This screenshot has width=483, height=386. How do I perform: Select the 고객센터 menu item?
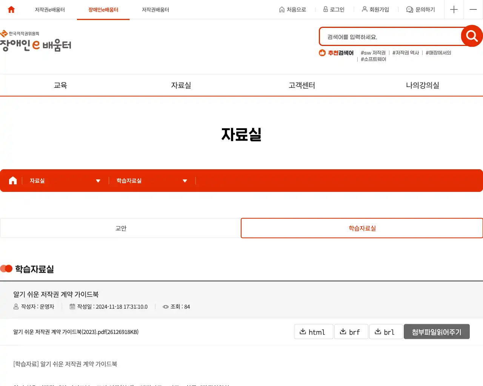[301, 85]
